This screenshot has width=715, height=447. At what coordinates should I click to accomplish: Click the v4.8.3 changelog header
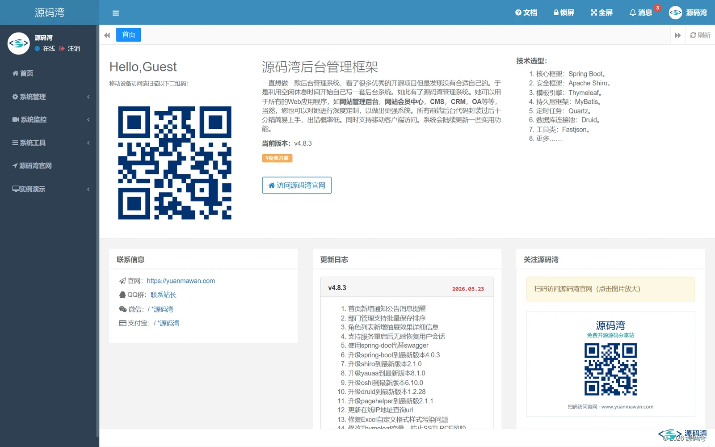coord(407,288)
